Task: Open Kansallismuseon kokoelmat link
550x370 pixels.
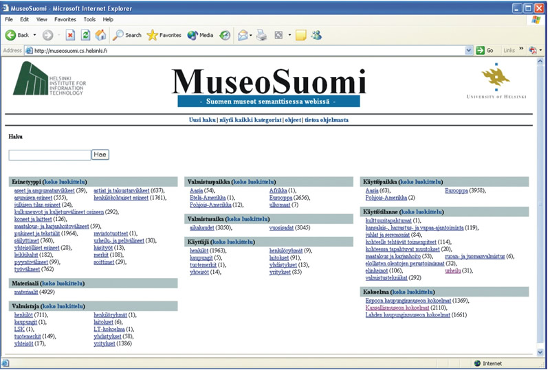Action: [x=397, y=308]
